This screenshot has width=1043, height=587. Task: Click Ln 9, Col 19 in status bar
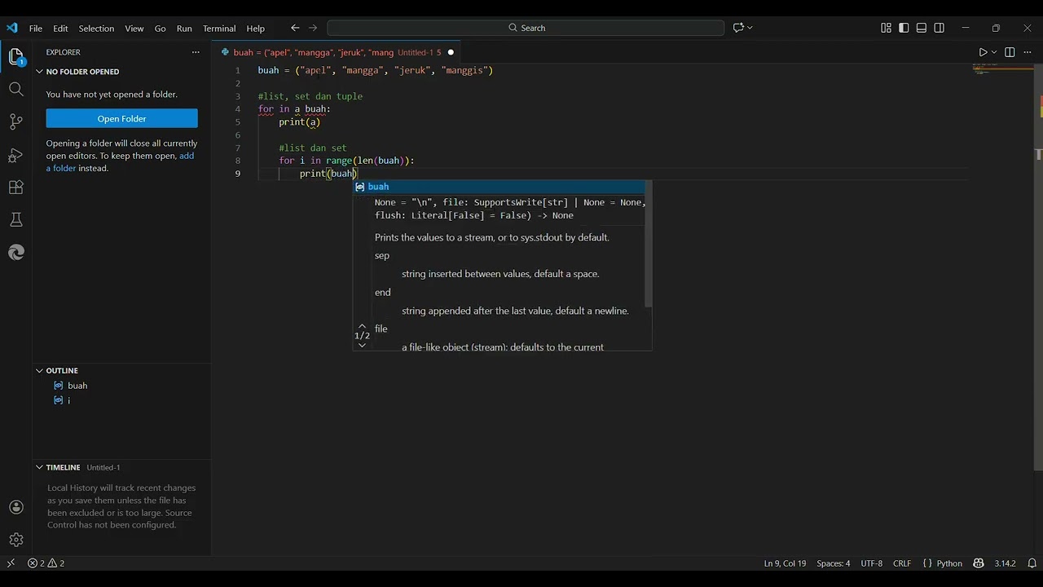(x=785, y=563)
